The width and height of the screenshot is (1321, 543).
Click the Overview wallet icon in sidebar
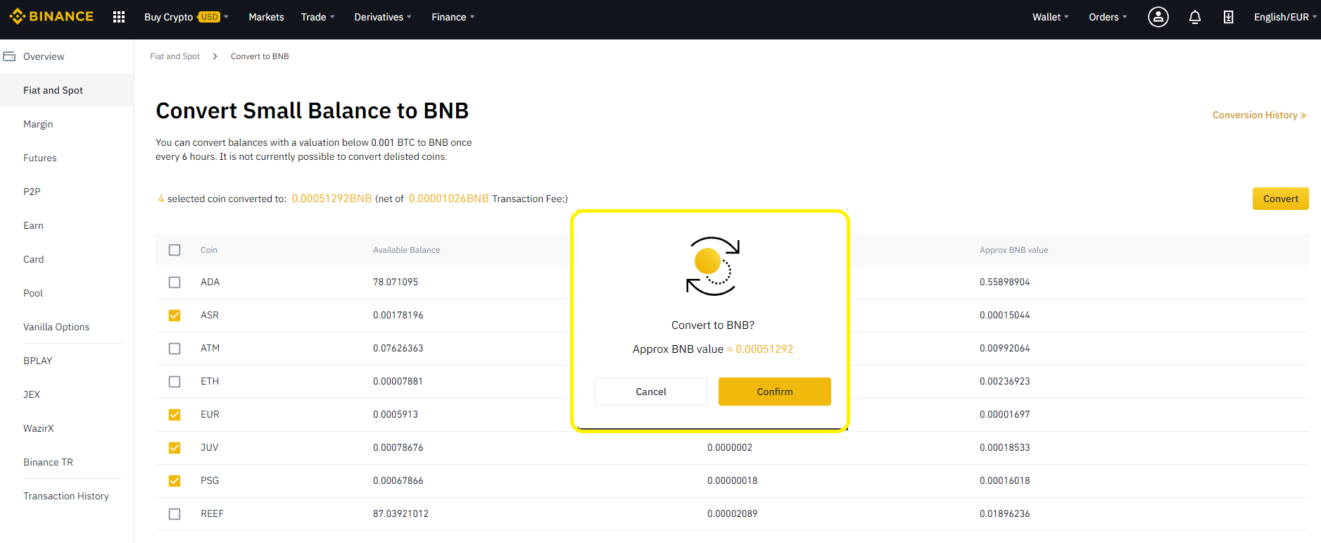point(9,56)
